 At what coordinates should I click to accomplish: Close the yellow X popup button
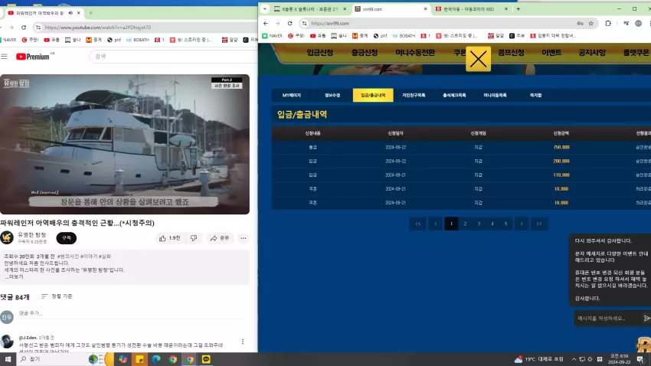(x=478, y=59)
